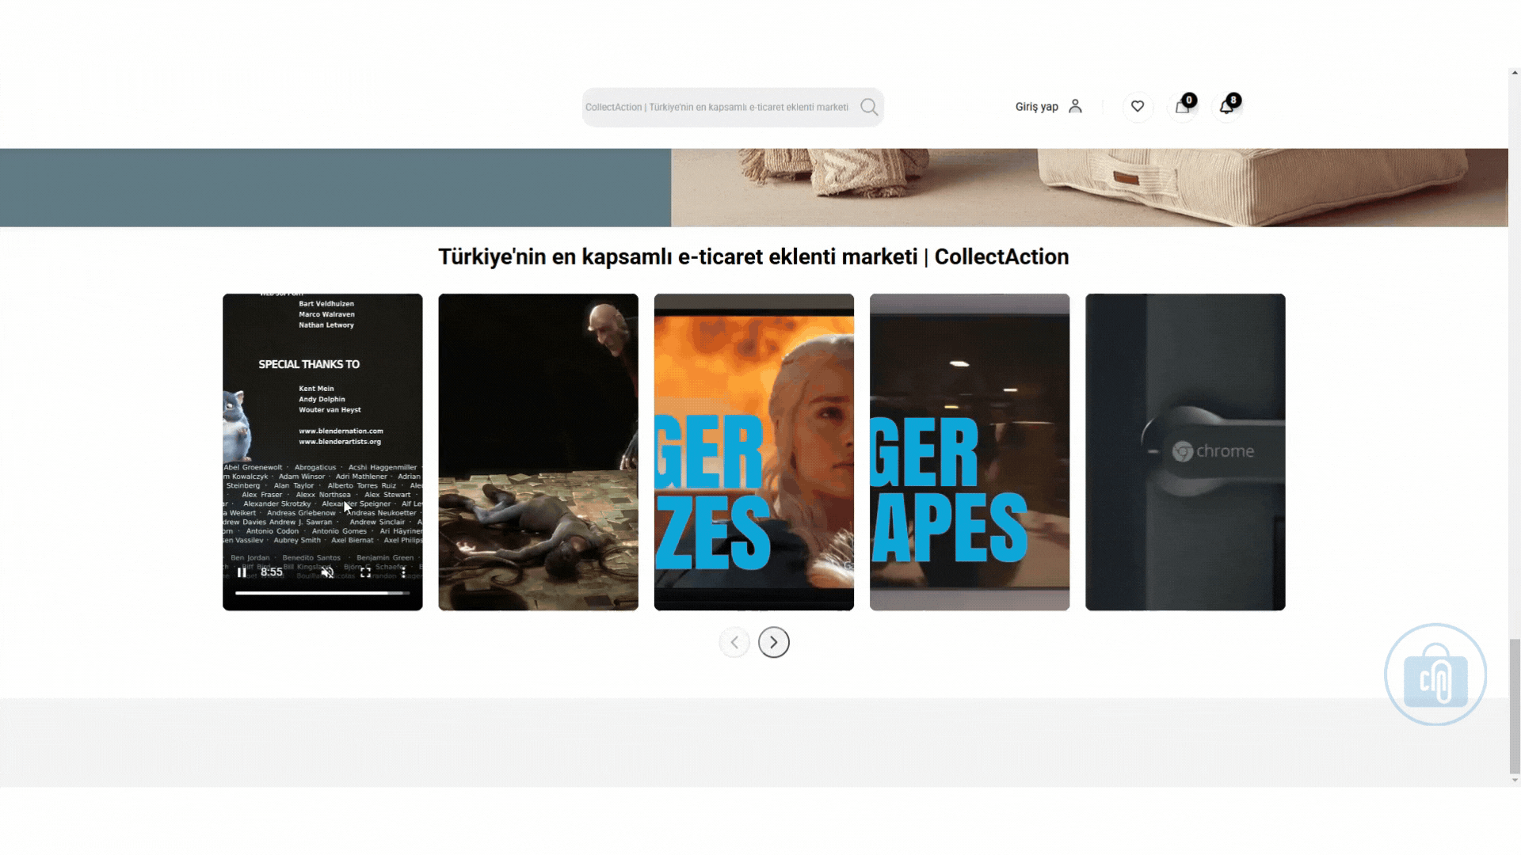Open the shopping bag cart icon
The height and width of the screenshot is (855, 1521).
(x=1182, y=106)
